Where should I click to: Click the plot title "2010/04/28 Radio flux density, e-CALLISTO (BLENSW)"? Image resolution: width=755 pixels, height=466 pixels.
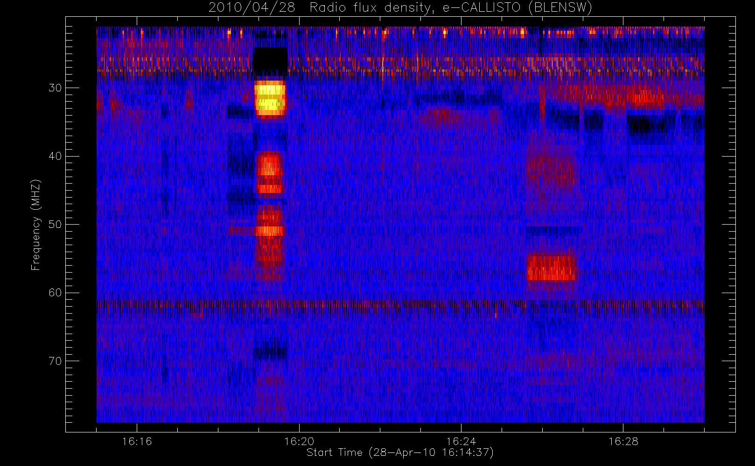[400, 7]
